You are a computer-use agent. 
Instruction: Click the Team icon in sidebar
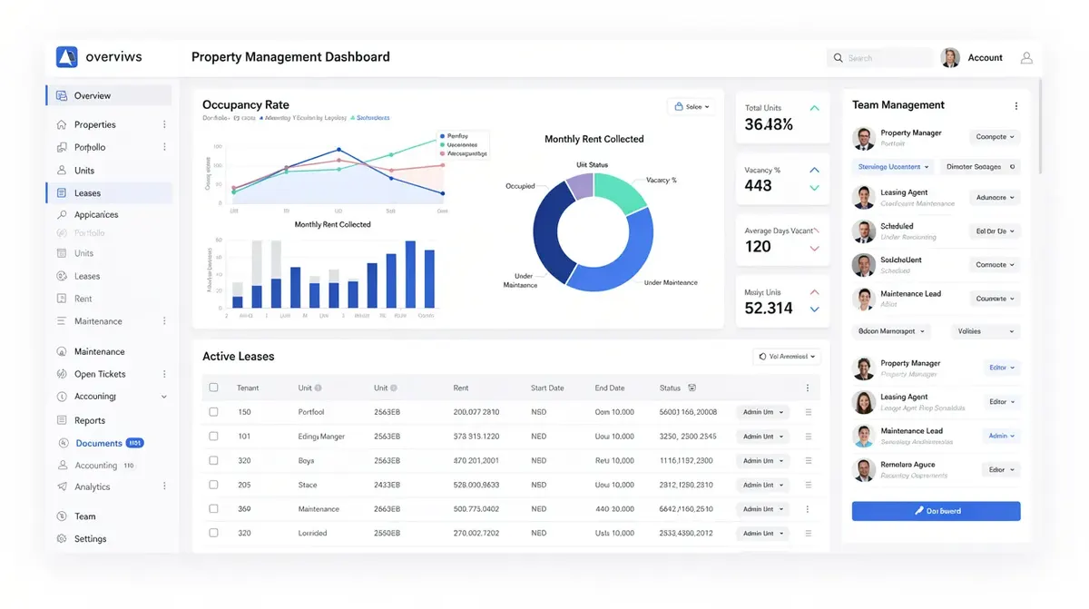pyautogui.click(x=62, y=516)
